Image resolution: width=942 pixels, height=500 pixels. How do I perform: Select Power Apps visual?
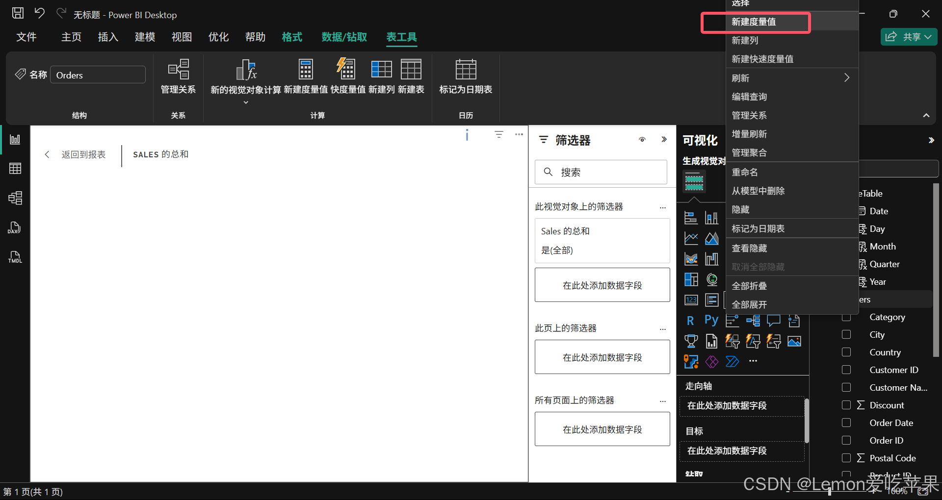click(x=711, y=362)
